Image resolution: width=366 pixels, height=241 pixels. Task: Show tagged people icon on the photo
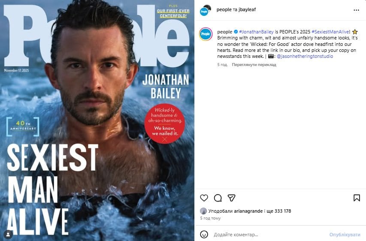click(x=8, y=234)
